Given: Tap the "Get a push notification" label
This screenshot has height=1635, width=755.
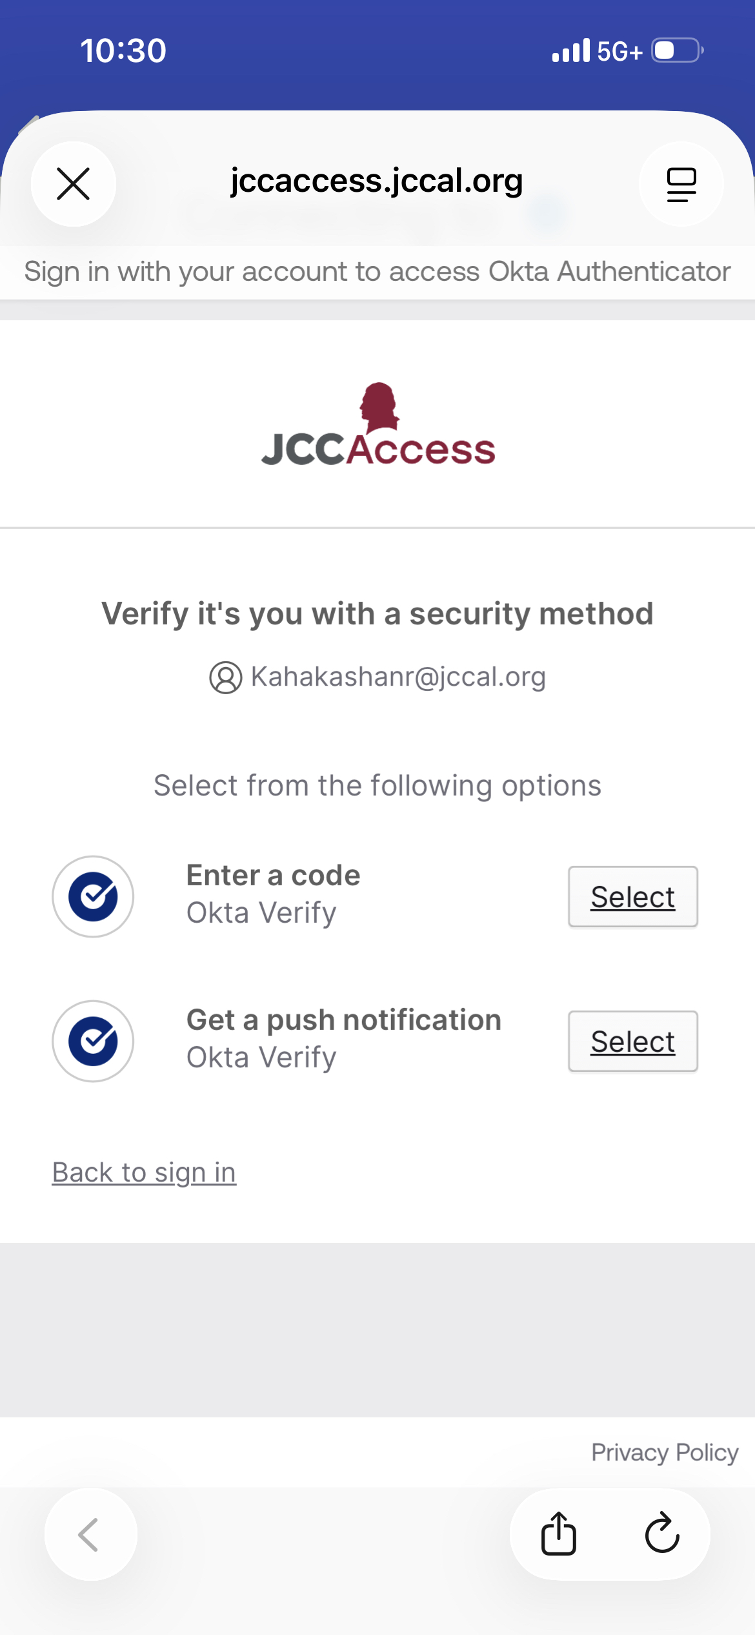Looking at the screenshot, I should pyautogui.click(x=343, y=1020).
